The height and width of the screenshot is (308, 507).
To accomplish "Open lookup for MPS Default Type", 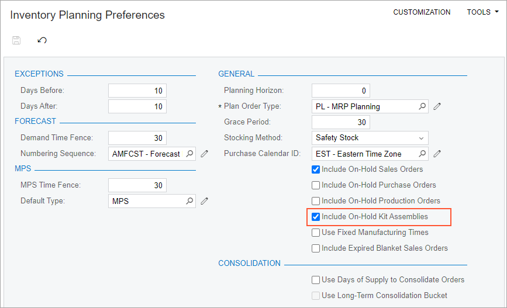I will [x=189, y=201].
